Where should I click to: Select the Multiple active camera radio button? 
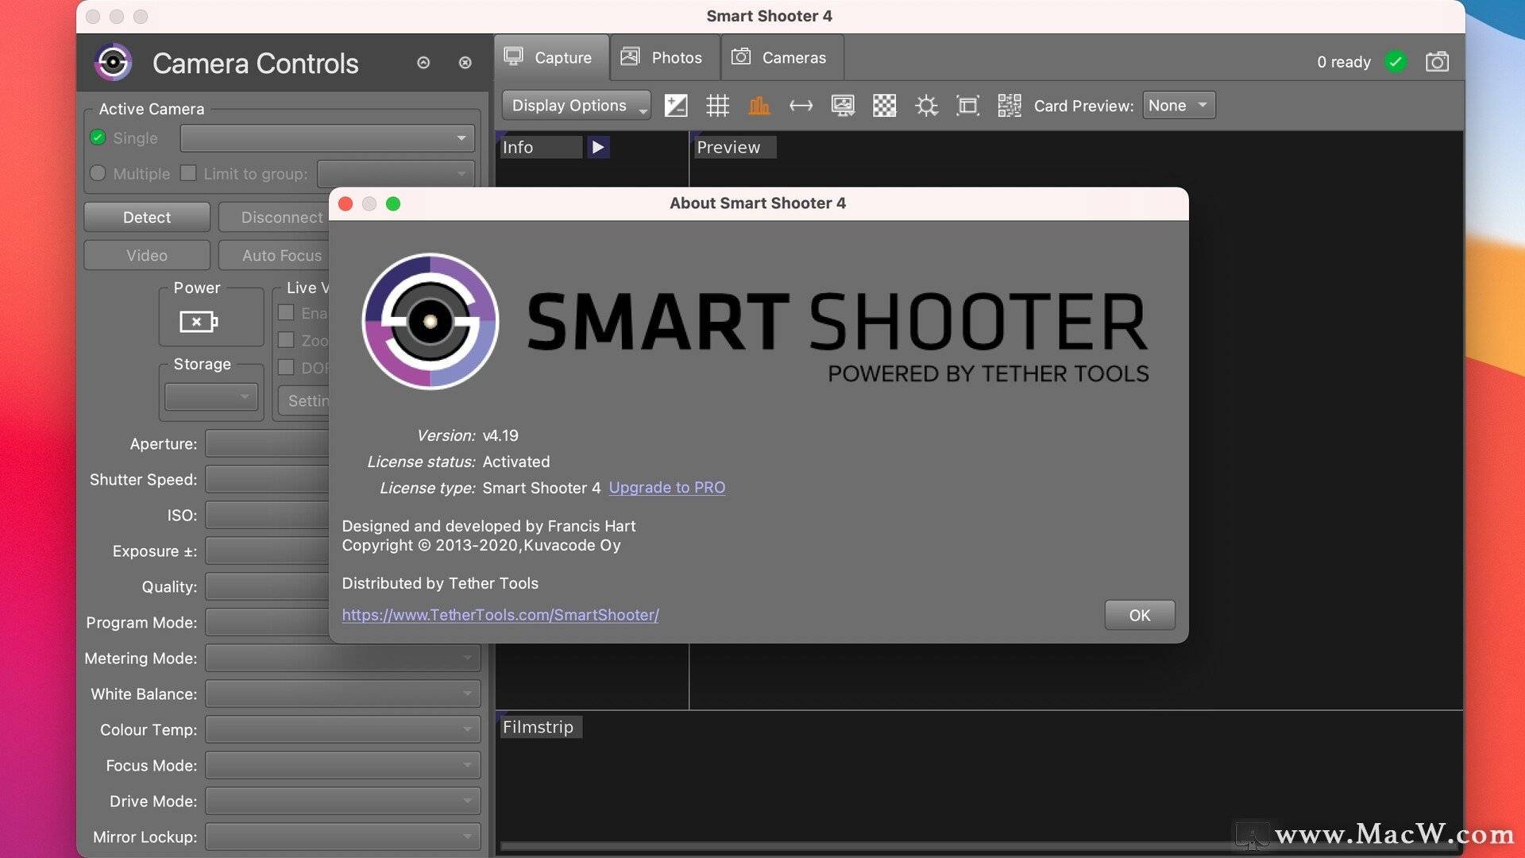click(x=98, y=173)
